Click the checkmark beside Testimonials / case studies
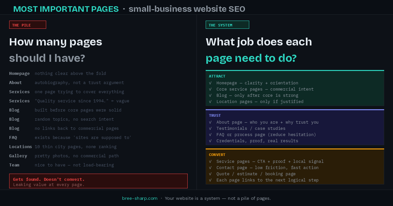The image size is (393, 206). pos(210,128)
